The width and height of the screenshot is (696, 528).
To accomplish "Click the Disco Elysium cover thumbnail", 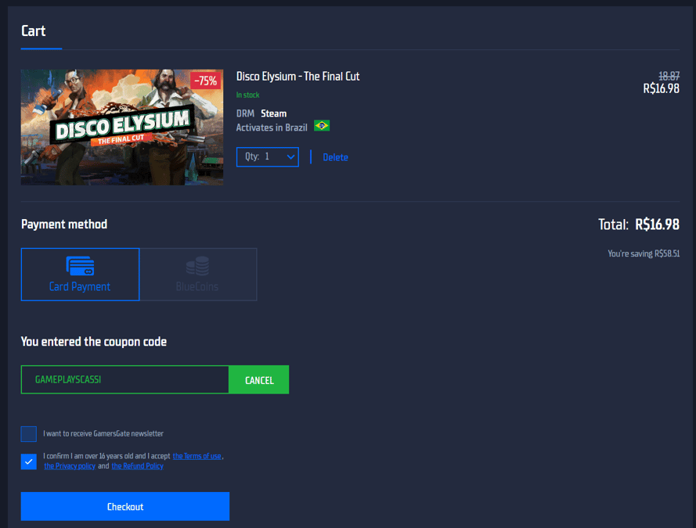I will pyautogui.click(x=122, y=128).
